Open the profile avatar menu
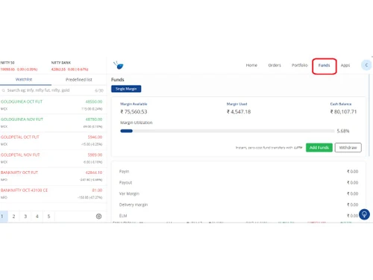 click(366, 65)
